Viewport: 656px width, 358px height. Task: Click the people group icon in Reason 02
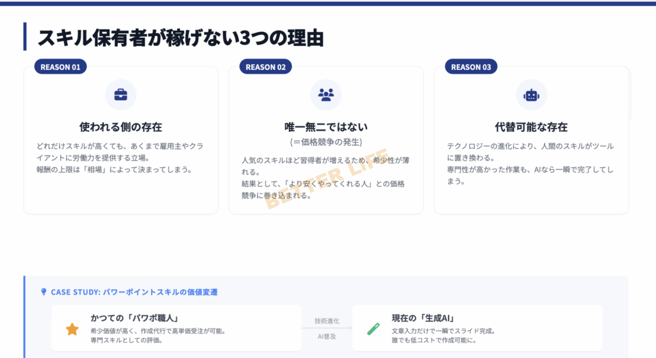tap(326, 95)
